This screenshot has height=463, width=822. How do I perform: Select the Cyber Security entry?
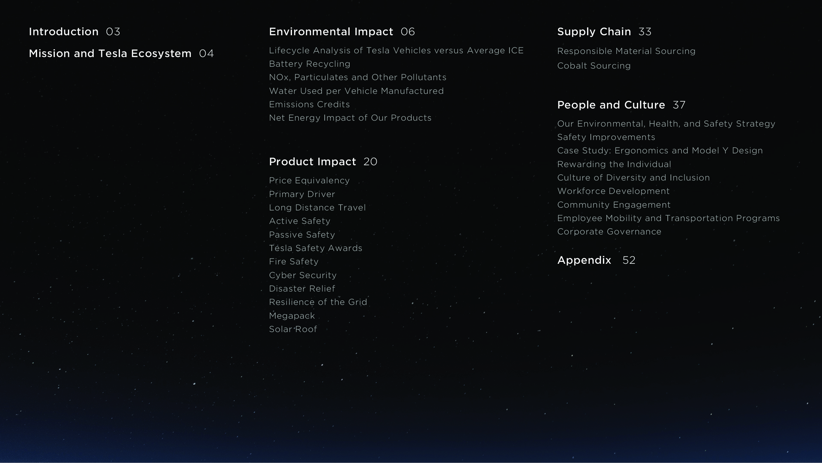303,275
